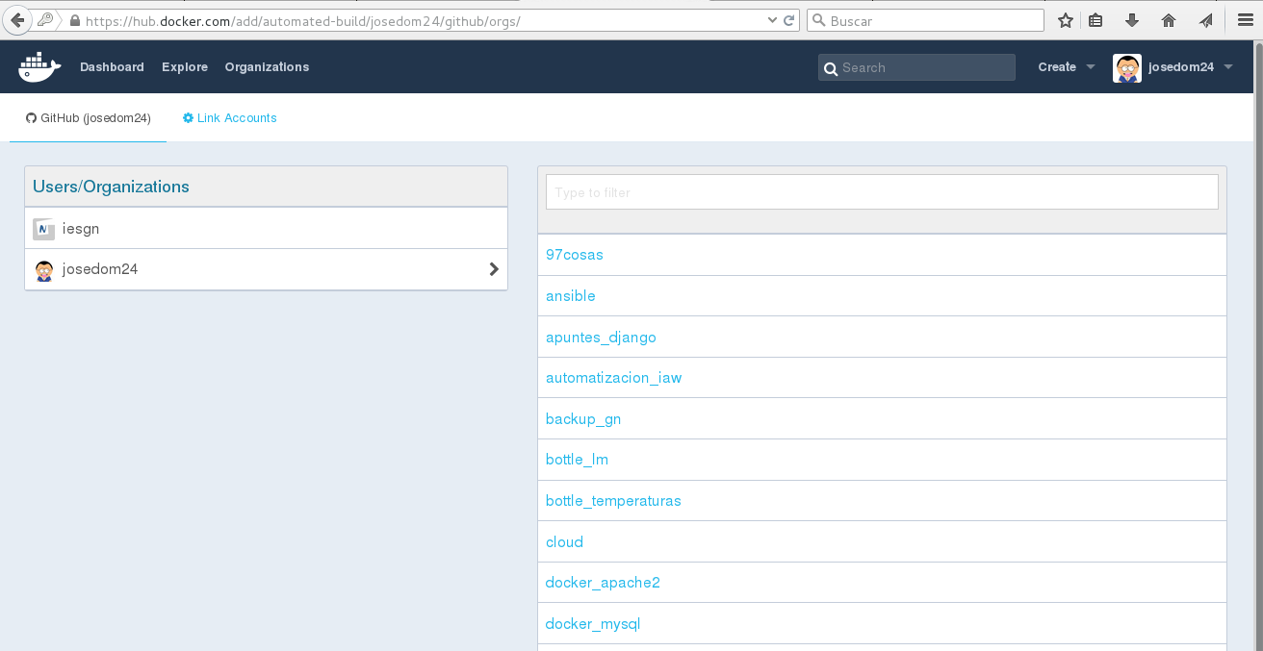Image resolution: width=1263 pixels, height=651 pixels.
Task: Reload the page with the refresh icon
Action: click(789, 20)
